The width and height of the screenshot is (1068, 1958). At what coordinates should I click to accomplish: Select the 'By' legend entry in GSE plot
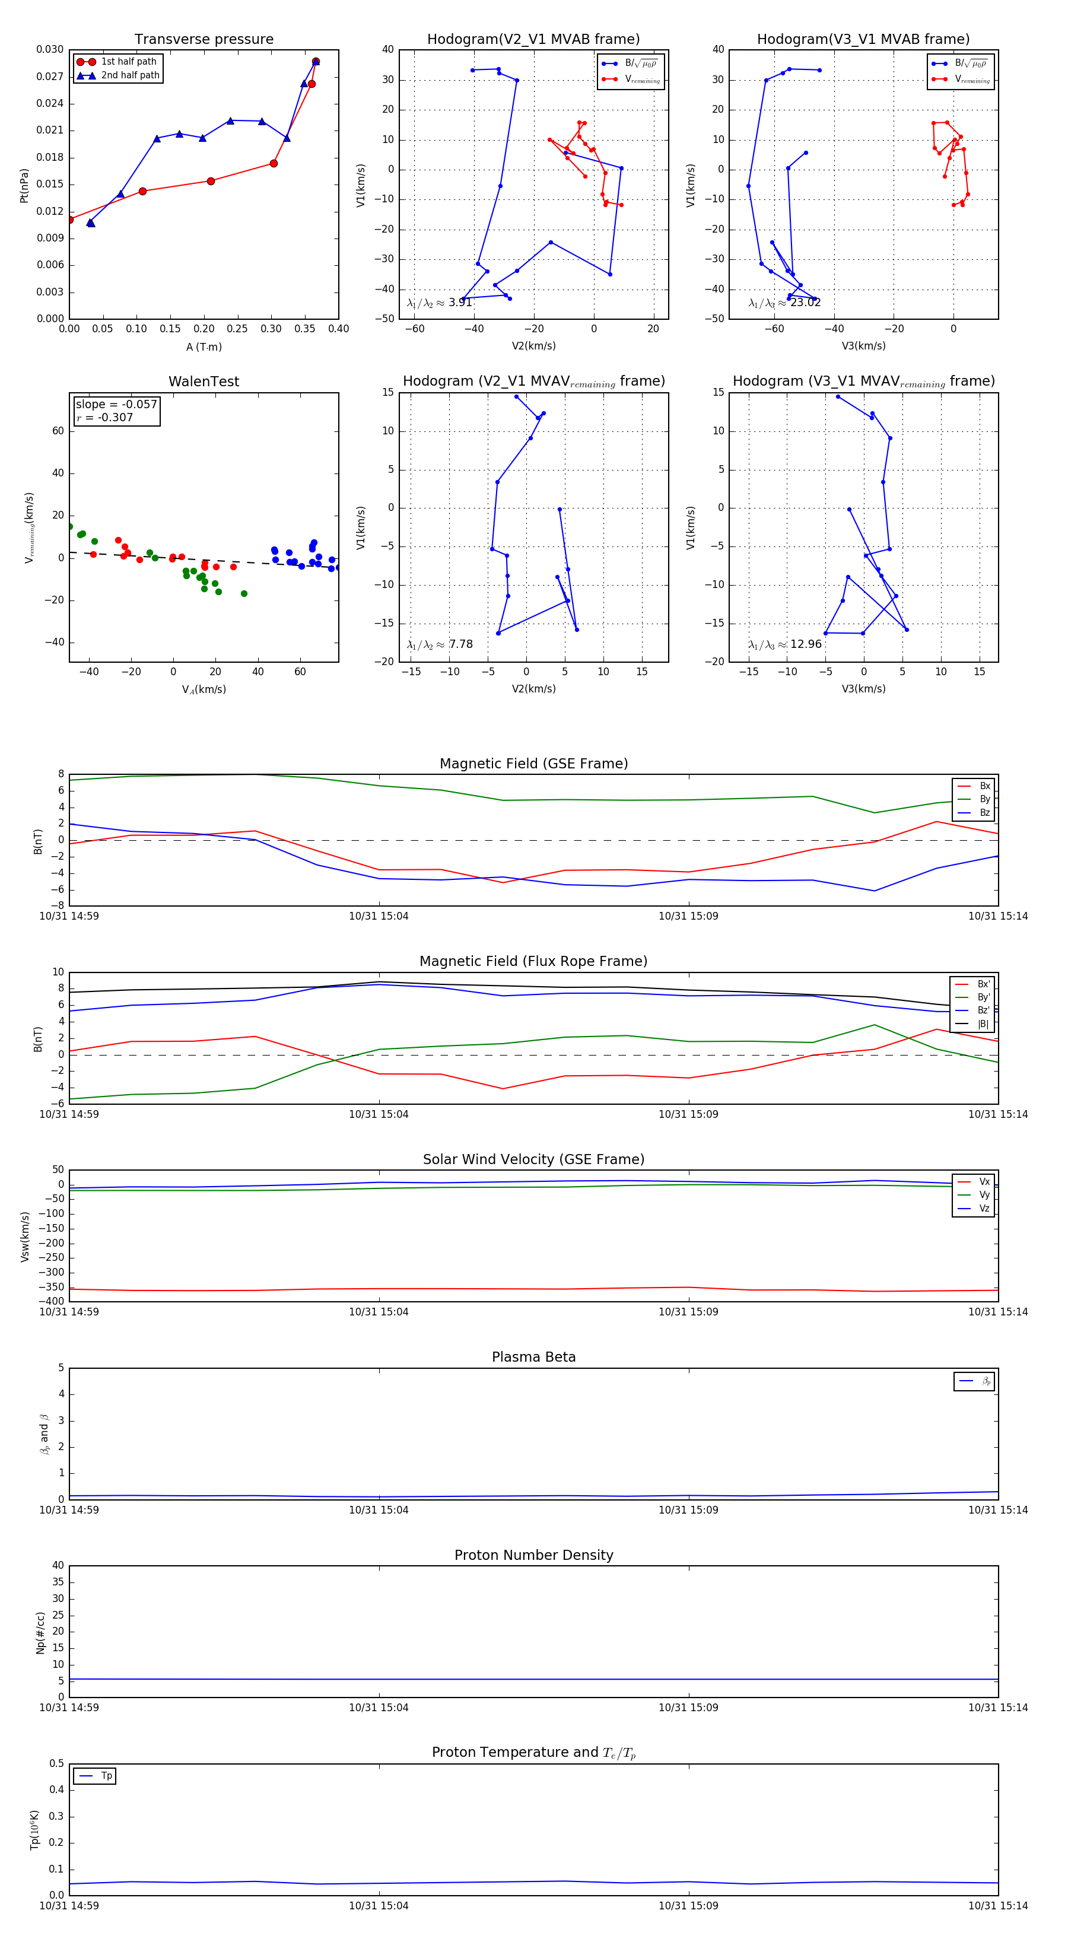click(974, 799)
